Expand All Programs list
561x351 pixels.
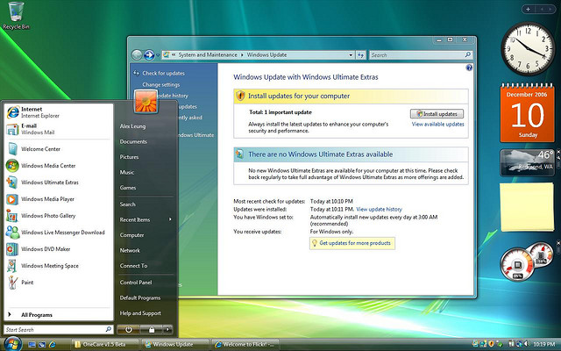tap(59, 315)
